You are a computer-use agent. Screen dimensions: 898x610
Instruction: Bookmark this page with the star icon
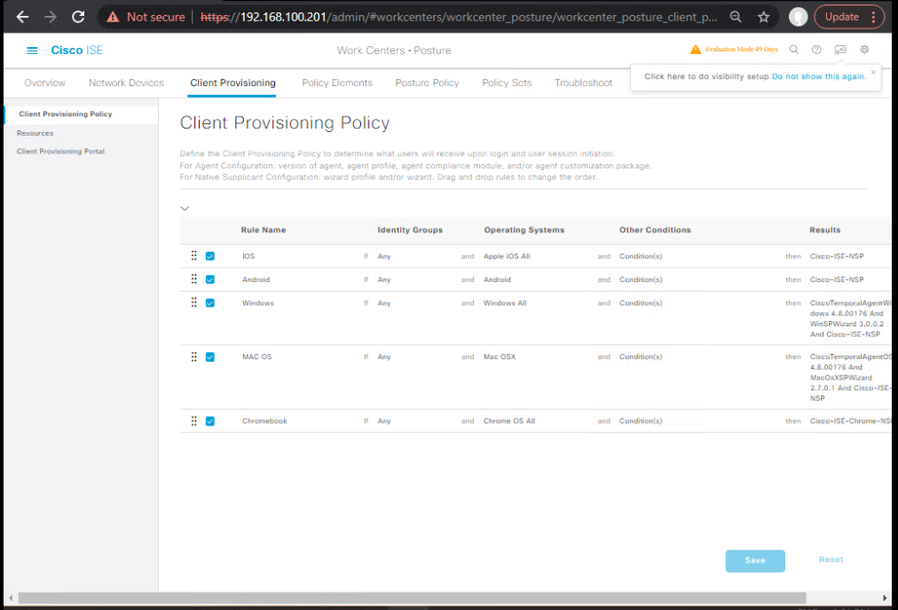click(x=763, y=17)
